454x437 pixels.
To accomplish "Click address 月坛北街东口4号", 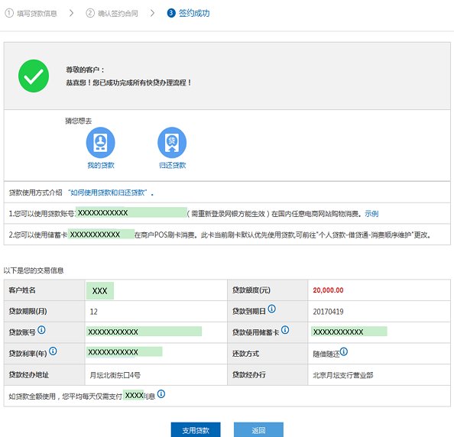I will point(115,375).
